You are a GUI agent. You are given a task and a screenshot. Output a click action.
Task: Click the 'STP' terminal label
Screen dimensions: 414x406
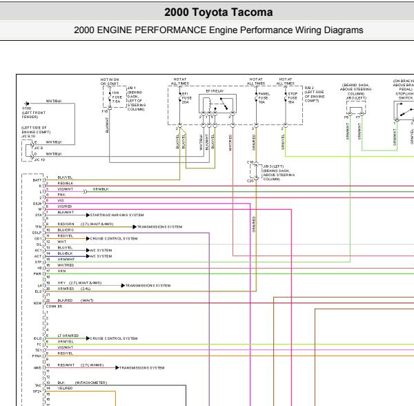click(x=39, y=262)
